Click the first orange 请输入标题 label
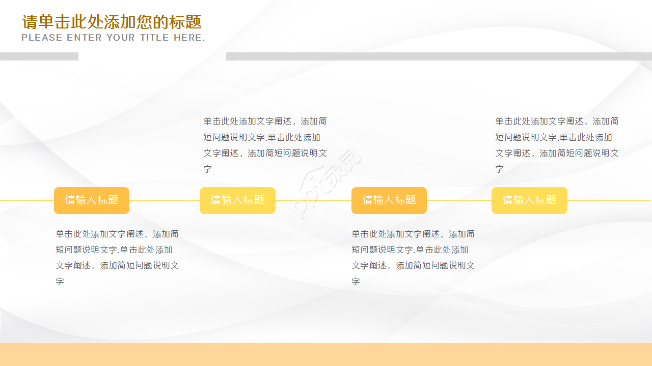 [x=92, y=200]
